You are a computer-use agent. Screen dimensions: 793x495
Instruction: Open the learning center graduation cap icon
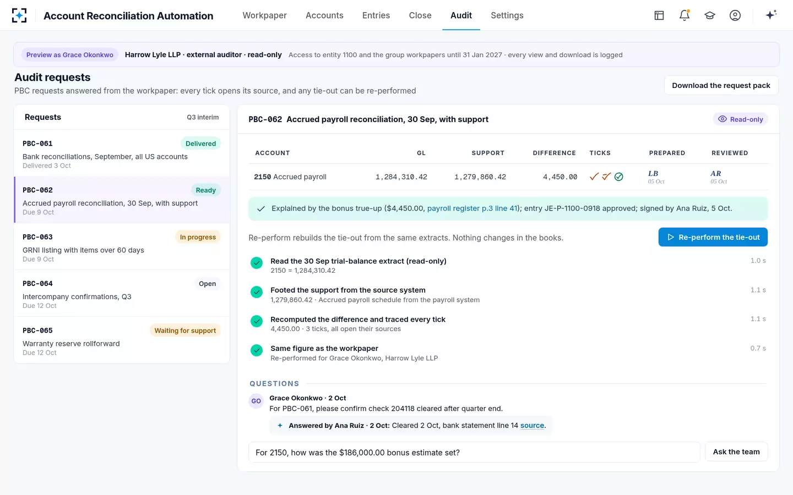(x=710, y=15)
